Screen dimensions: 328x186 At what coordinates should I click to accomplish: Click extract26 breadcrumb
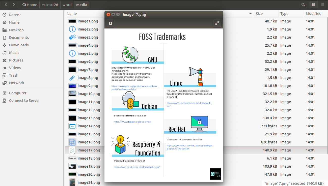(50, 5)
